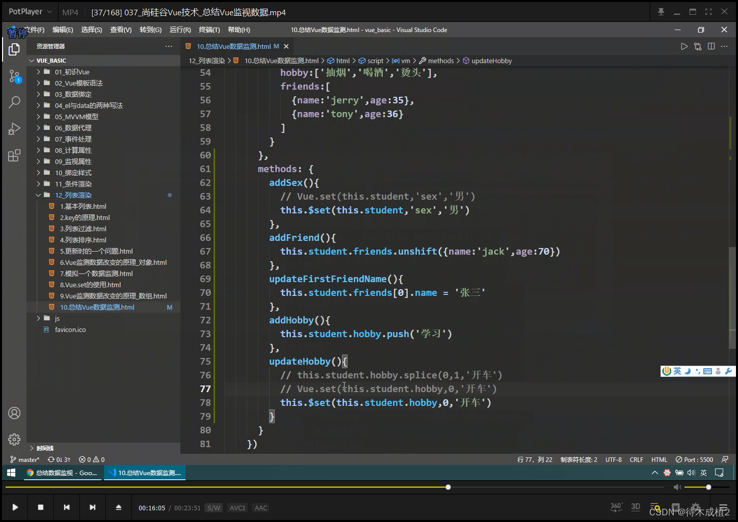This screenshot has width=738, height=522.
Task: Open the 查看(V) menu
Action: point(121,30)
